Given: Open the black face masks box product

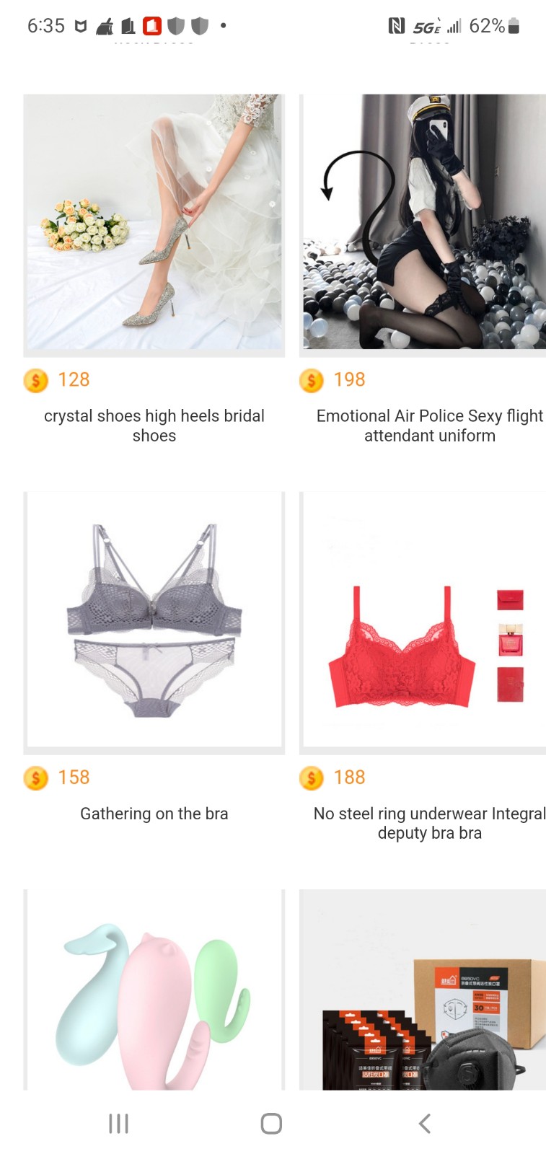Looking at the screenshot, I should (x=423, y=990).
